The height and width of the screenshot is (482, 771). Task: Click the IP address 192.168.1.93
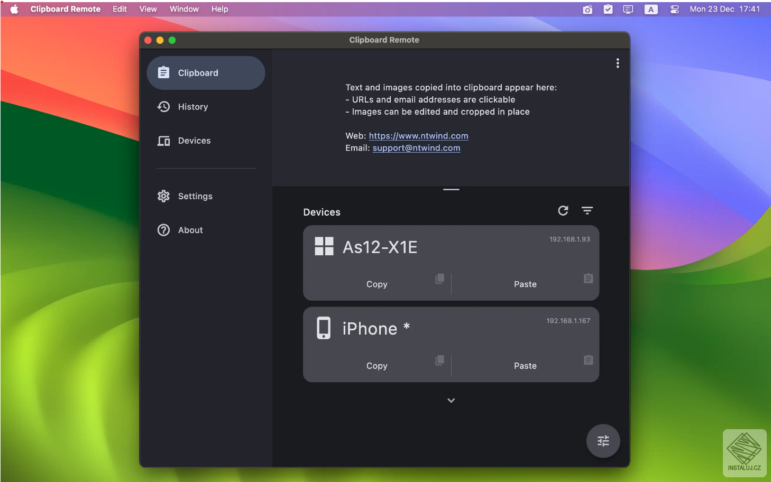[x=570, y=239]
